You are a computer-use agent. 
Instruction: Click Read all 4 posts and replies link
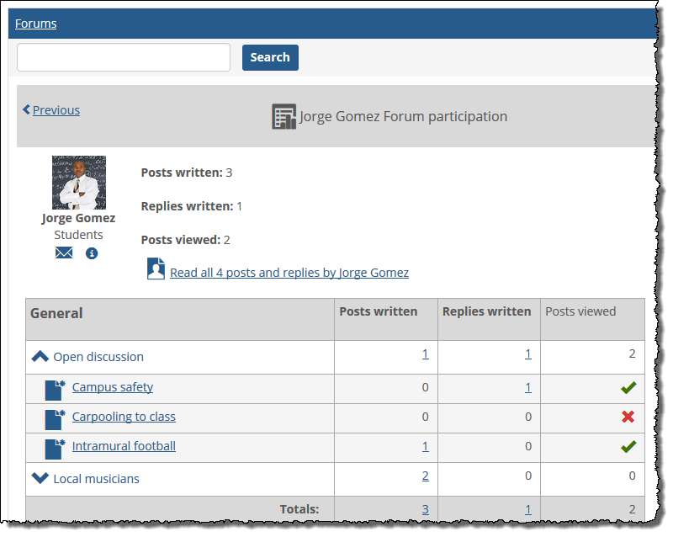click(289, 272)
